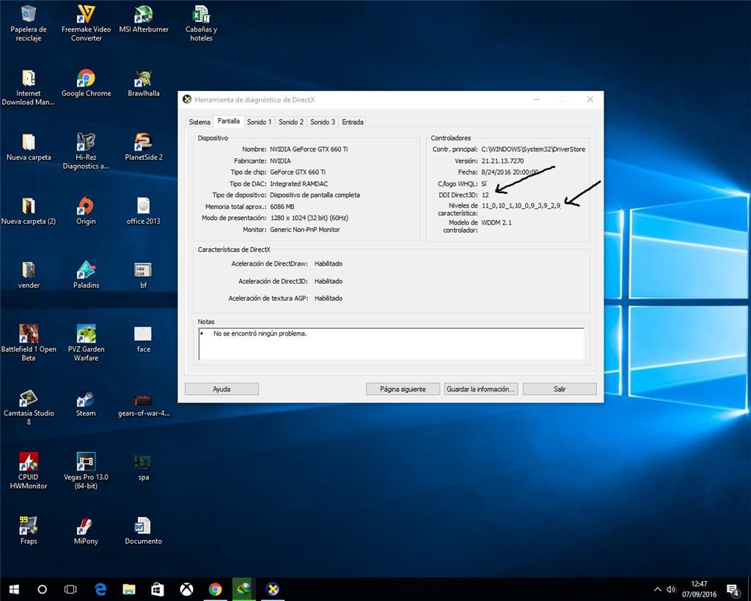Switch to Chrome on the taskbar
Image resolution: width=751 pixels, height=601 pixels.
click(x=215, y=589)
